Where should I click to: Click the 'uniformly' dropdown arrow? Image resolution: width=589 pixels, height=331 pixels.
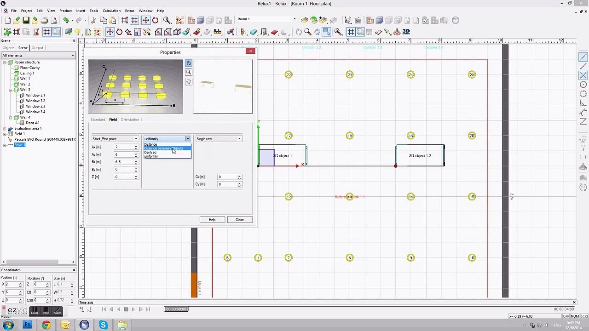[188, 139]
